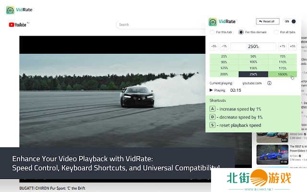
Task: Click the D shortcut key icon
Action: tap(212, 117)
